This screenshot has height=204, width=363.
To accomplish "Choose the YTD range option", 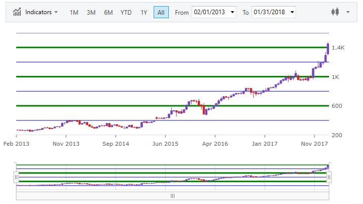I will pyautogui.click(x=126, y=12).
